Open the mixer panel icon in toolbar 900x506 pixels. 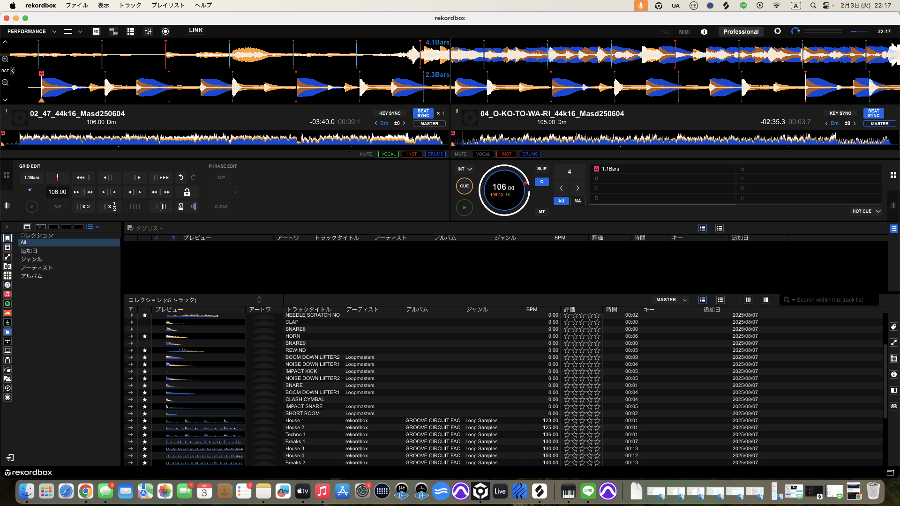[148, 31]
